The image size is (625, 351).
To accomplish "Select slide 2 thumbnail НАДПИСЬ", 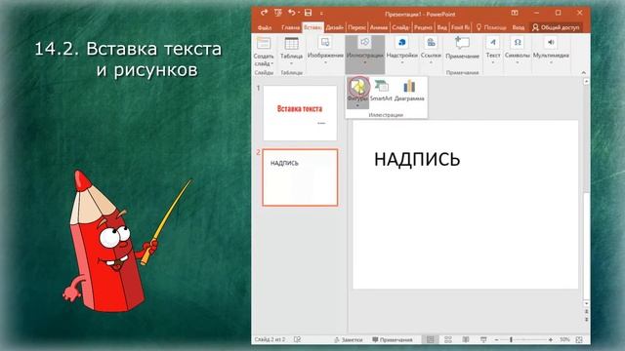I will [x=300, y=177].
